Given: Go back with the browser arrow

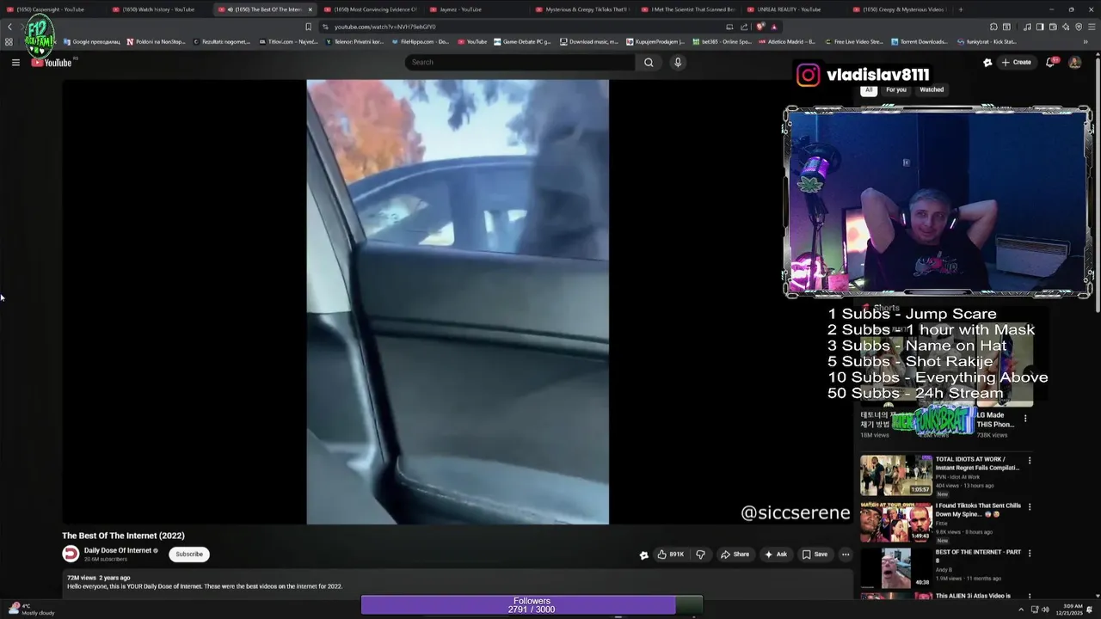Looking at the screenshot, I should tap(9, 27).
